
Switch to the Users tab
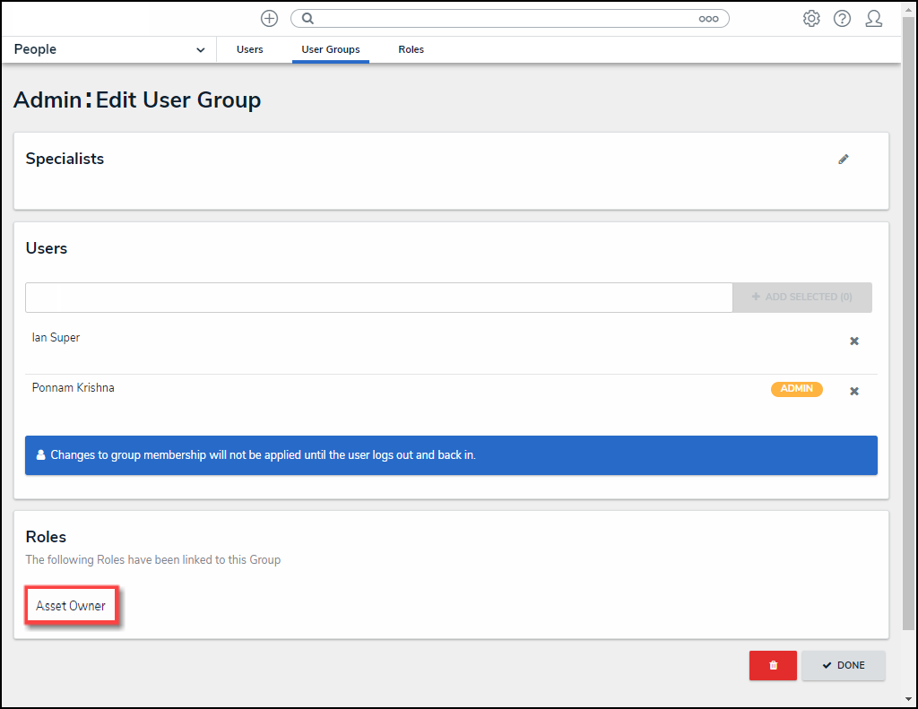point(249,50)
